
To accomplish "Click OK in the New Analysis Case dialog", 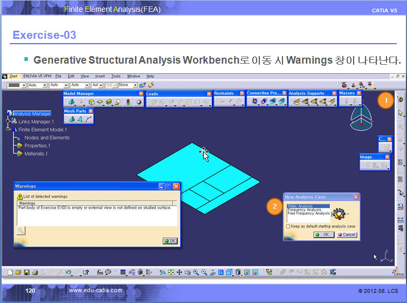I will click(x=323, y=235).
